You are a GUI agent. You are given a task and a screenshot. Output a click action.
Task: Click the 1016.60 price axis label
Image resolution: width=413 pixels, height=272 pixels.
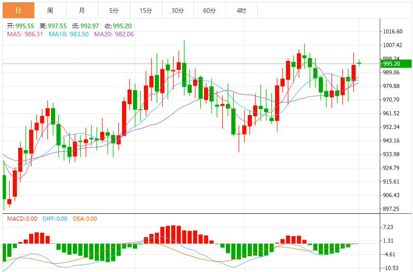tap(393, 31)
